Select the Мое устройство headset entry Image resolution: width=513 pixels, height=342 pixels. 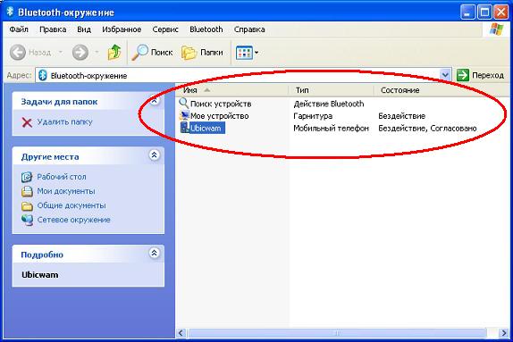pos(214,116)
